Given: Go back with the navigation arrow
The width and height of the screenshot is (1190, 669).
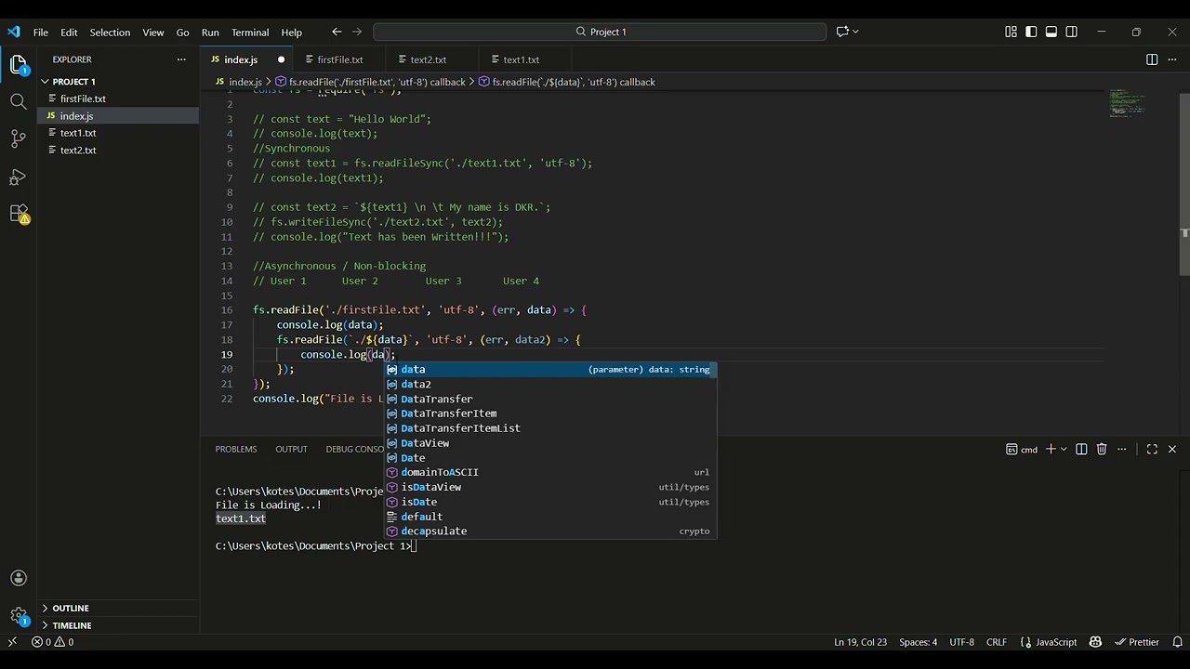Looking at the screenshot, I should pos(337,32).
